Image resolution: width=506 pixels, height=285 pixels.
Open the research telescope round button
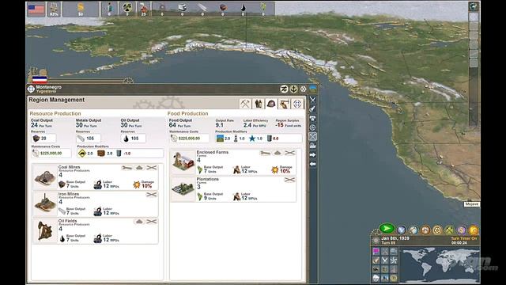pyautogui.click(x=413, y=230)
